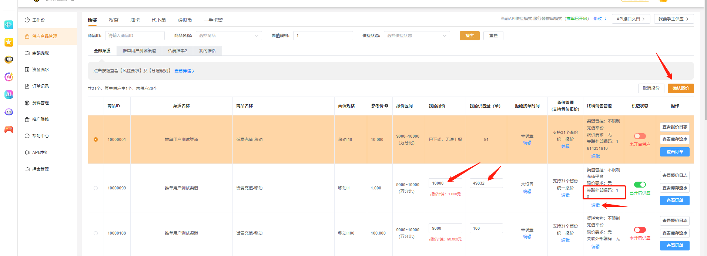Click the orange 确认报价 button

pyautogui.click(x=680, y=88)
